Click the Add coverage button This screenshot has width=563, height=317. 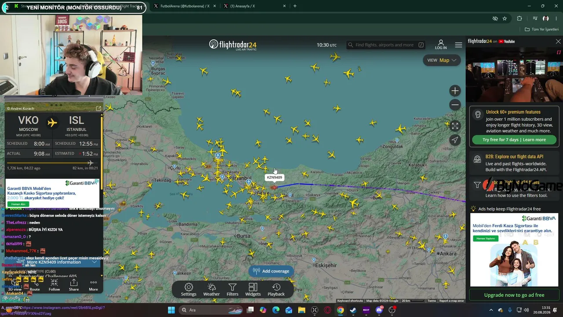click(271, 271)
